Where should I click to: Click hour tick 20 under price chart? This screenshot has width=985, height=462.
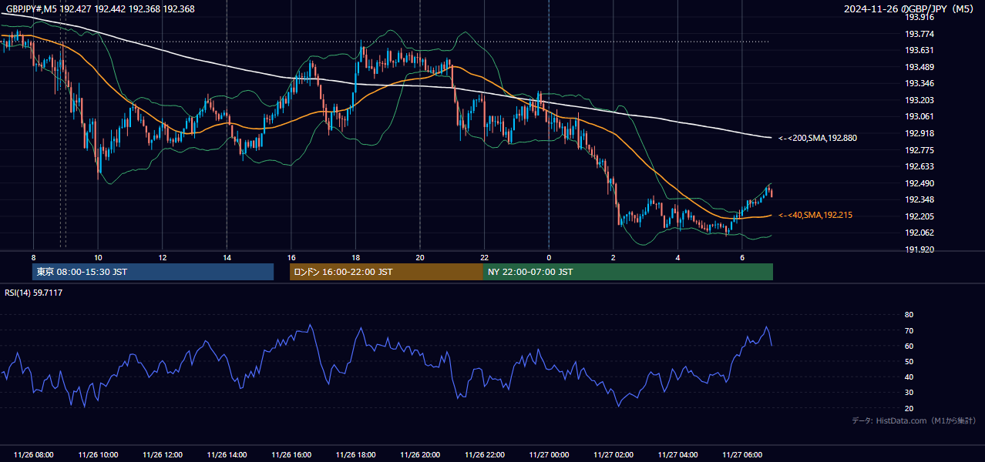(419, 257)
